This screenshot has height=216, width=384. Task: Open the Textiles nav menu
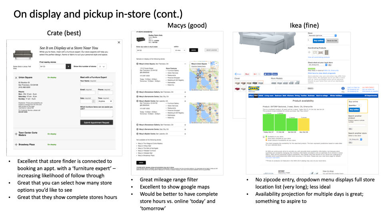(x=304, y=96)
